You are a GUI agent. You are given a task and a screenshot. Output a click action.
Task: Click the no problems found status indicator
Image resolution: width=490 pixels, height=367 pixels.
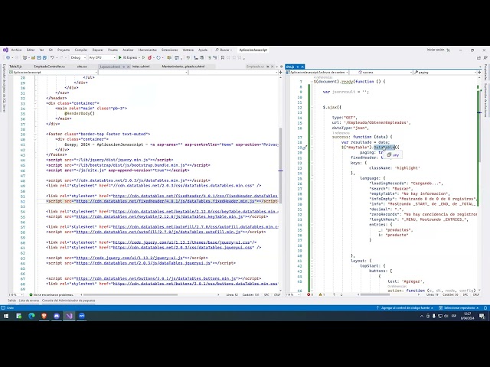(51, 294)
